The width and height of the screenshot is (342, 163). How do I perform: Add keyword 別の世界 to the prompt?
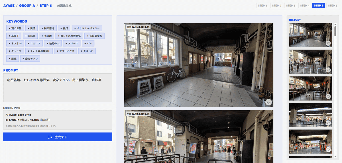point(15,28)
